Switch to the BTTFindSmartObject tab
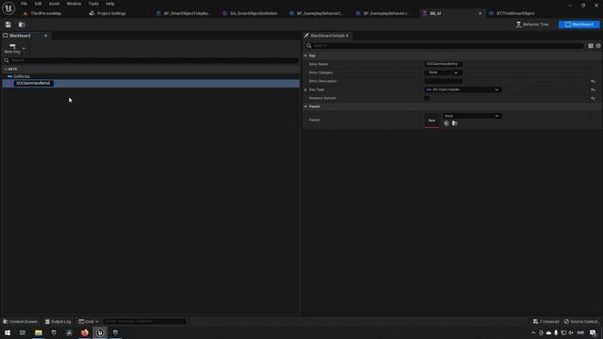The width and height of the screenshot is (603, 339). point(515,13)
